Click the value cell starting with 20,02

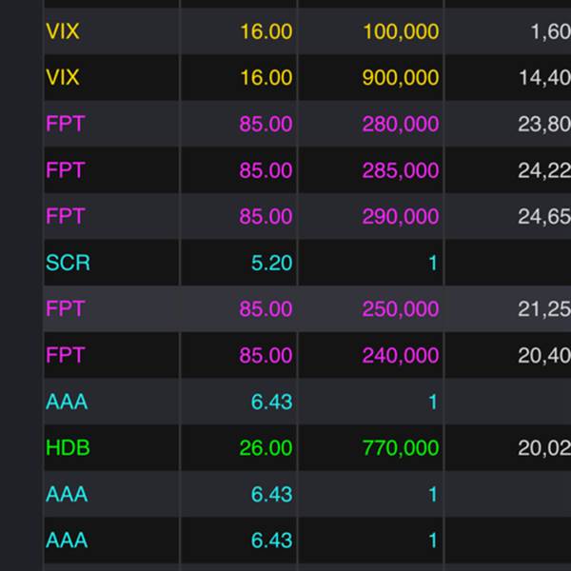coord(543,447)
